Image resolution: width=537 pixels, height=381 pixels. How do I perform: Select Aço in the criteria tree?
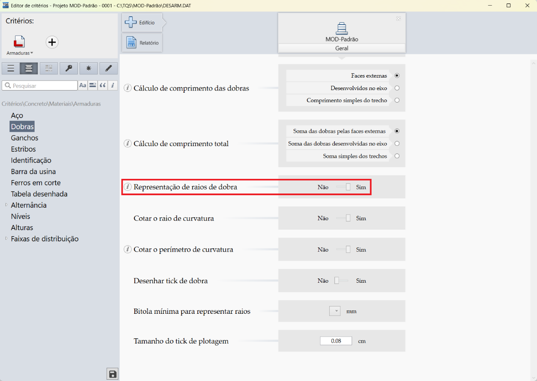[17, 116]
